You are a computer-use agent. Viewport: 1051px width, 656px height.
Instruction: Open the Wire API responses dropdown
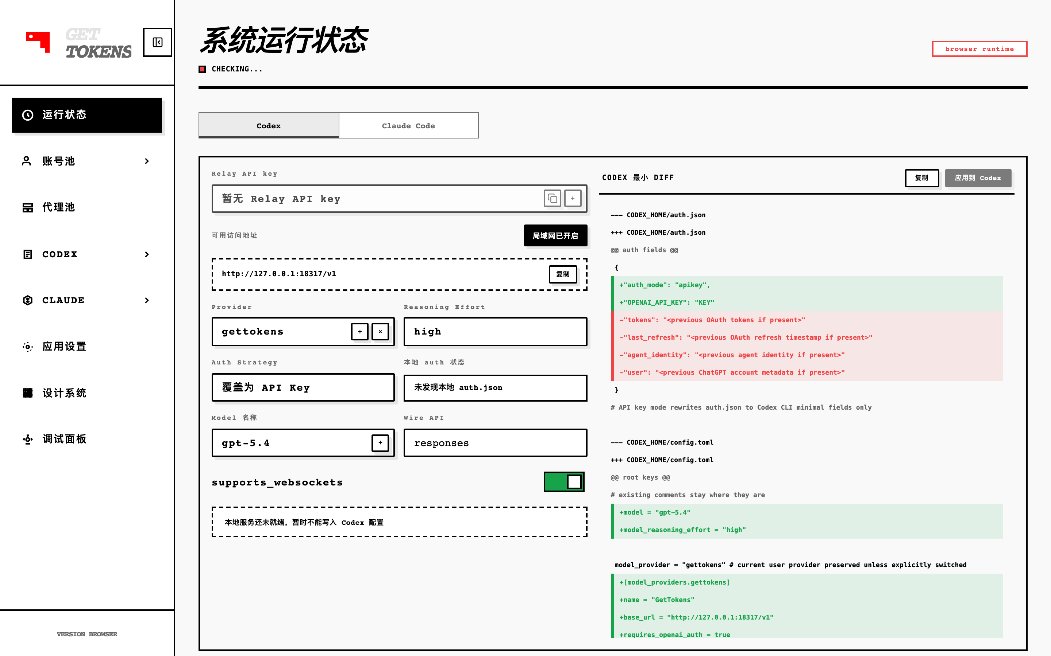coord(495,442)
